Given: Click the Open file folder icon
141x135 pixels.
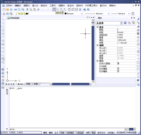Looking at the screenshot, I should click(x=8, y=9).
